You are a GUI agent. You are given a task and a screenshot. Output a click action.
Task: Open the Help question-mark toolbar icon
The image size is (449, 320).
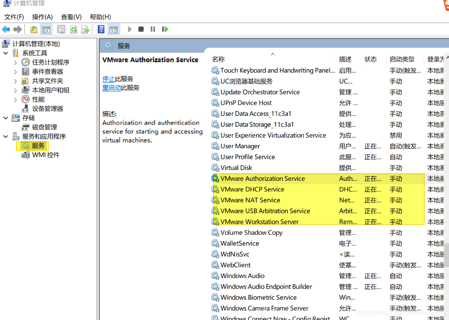point(101,29)
